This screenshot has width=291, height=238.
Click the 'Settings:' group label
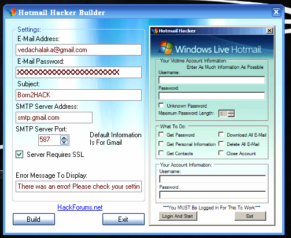[x=29, y=30]
